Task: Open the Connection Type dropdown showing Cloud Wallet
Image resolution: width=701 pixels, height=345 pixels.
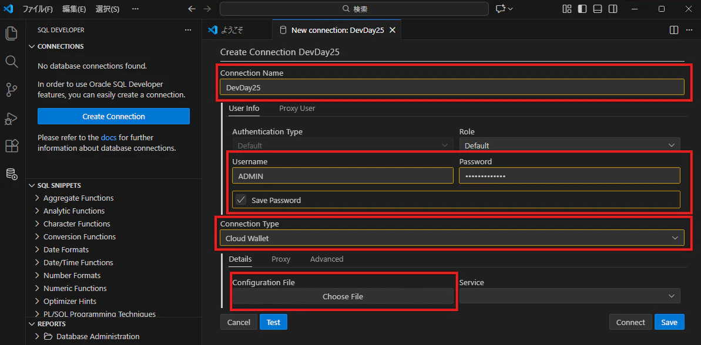Action: 452,238
